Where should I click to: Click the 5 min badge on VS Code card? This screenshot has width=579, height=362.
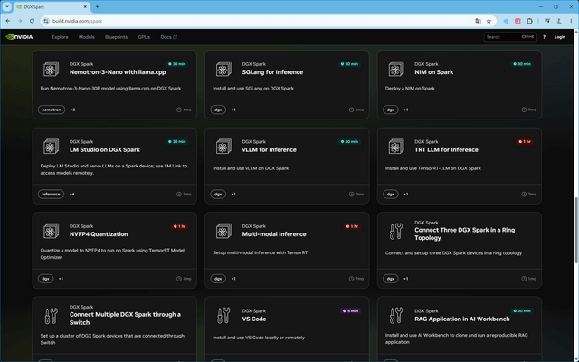coord(350,310)
